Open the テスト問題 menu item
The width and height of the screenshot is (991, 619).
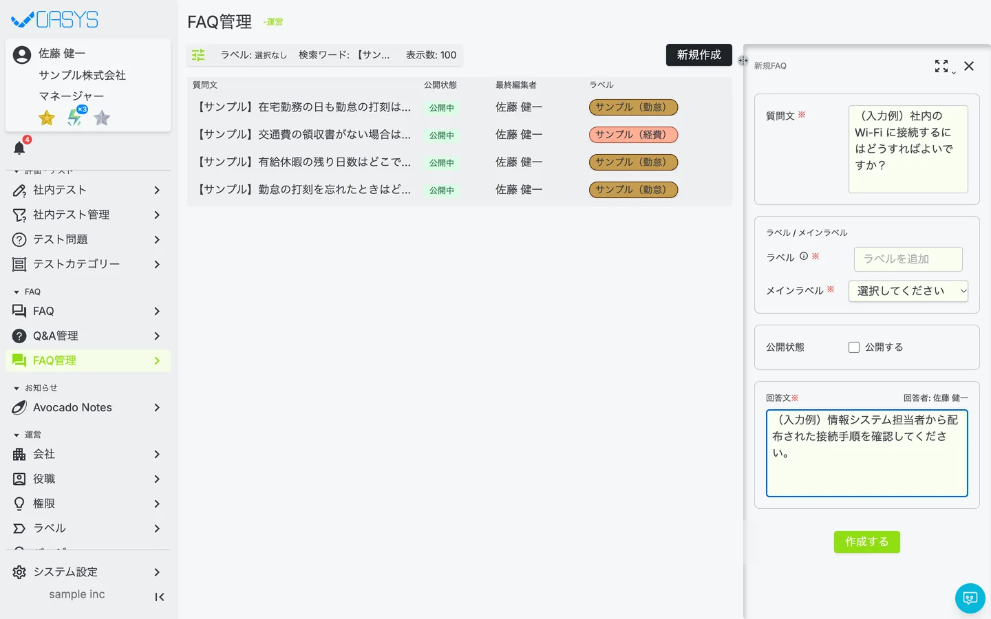click(x=88, y=240)
